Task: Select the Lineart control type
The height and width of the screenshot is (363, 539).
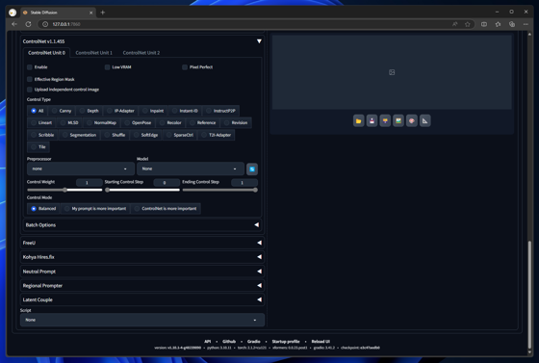Action: coord(41,122)
